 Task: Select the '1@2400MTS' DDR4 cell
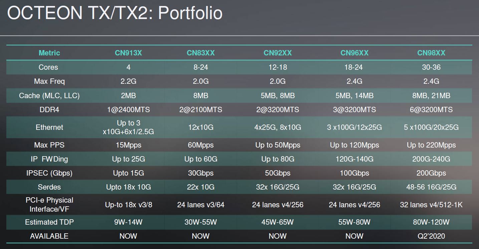(129, 109)
